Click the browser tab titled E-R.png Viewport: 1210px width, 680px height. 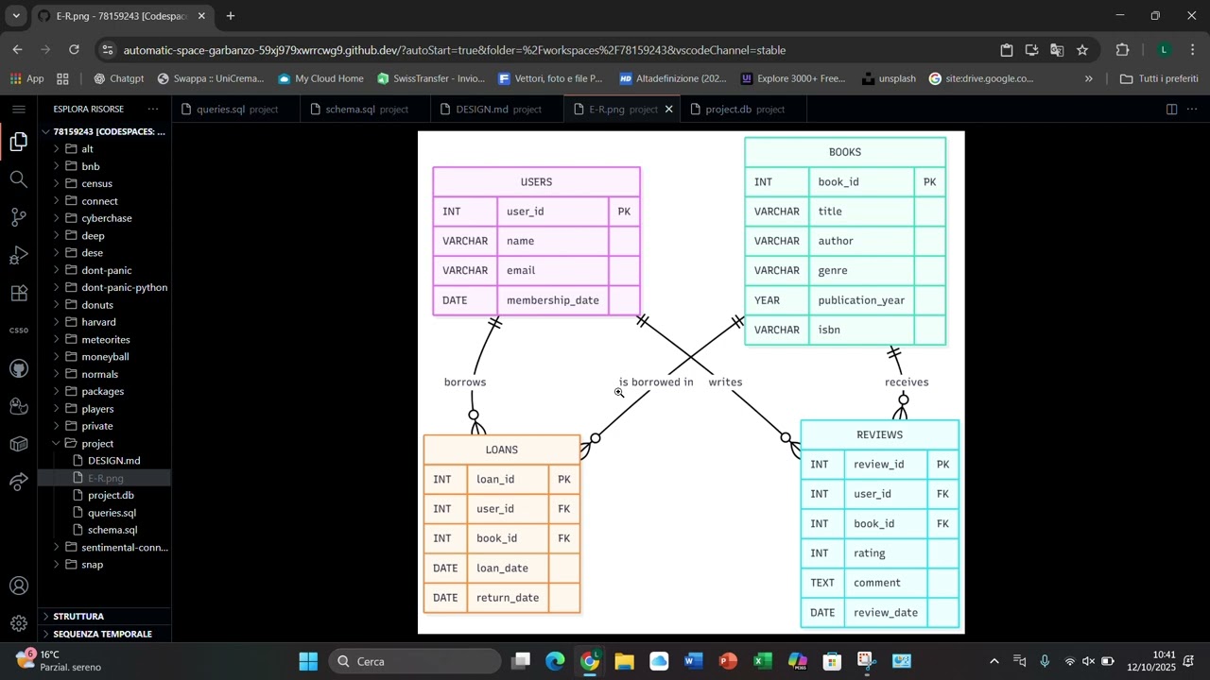pyautogui.click(x=121, y=16)
